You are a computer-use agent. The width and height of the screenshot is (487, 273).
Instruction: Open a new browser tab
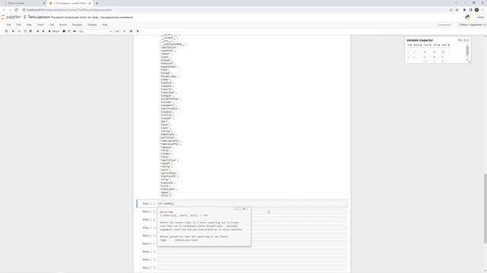coord(97,3)
